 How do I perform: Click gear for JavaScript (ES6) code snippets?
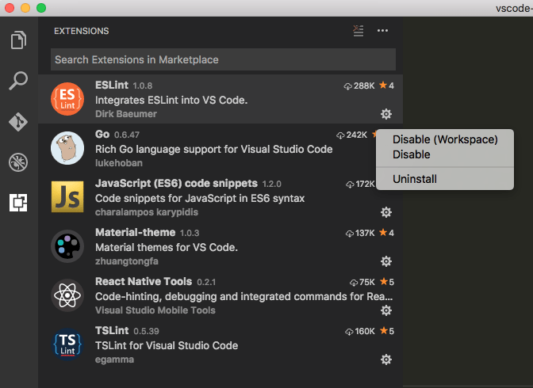point(386,212)
